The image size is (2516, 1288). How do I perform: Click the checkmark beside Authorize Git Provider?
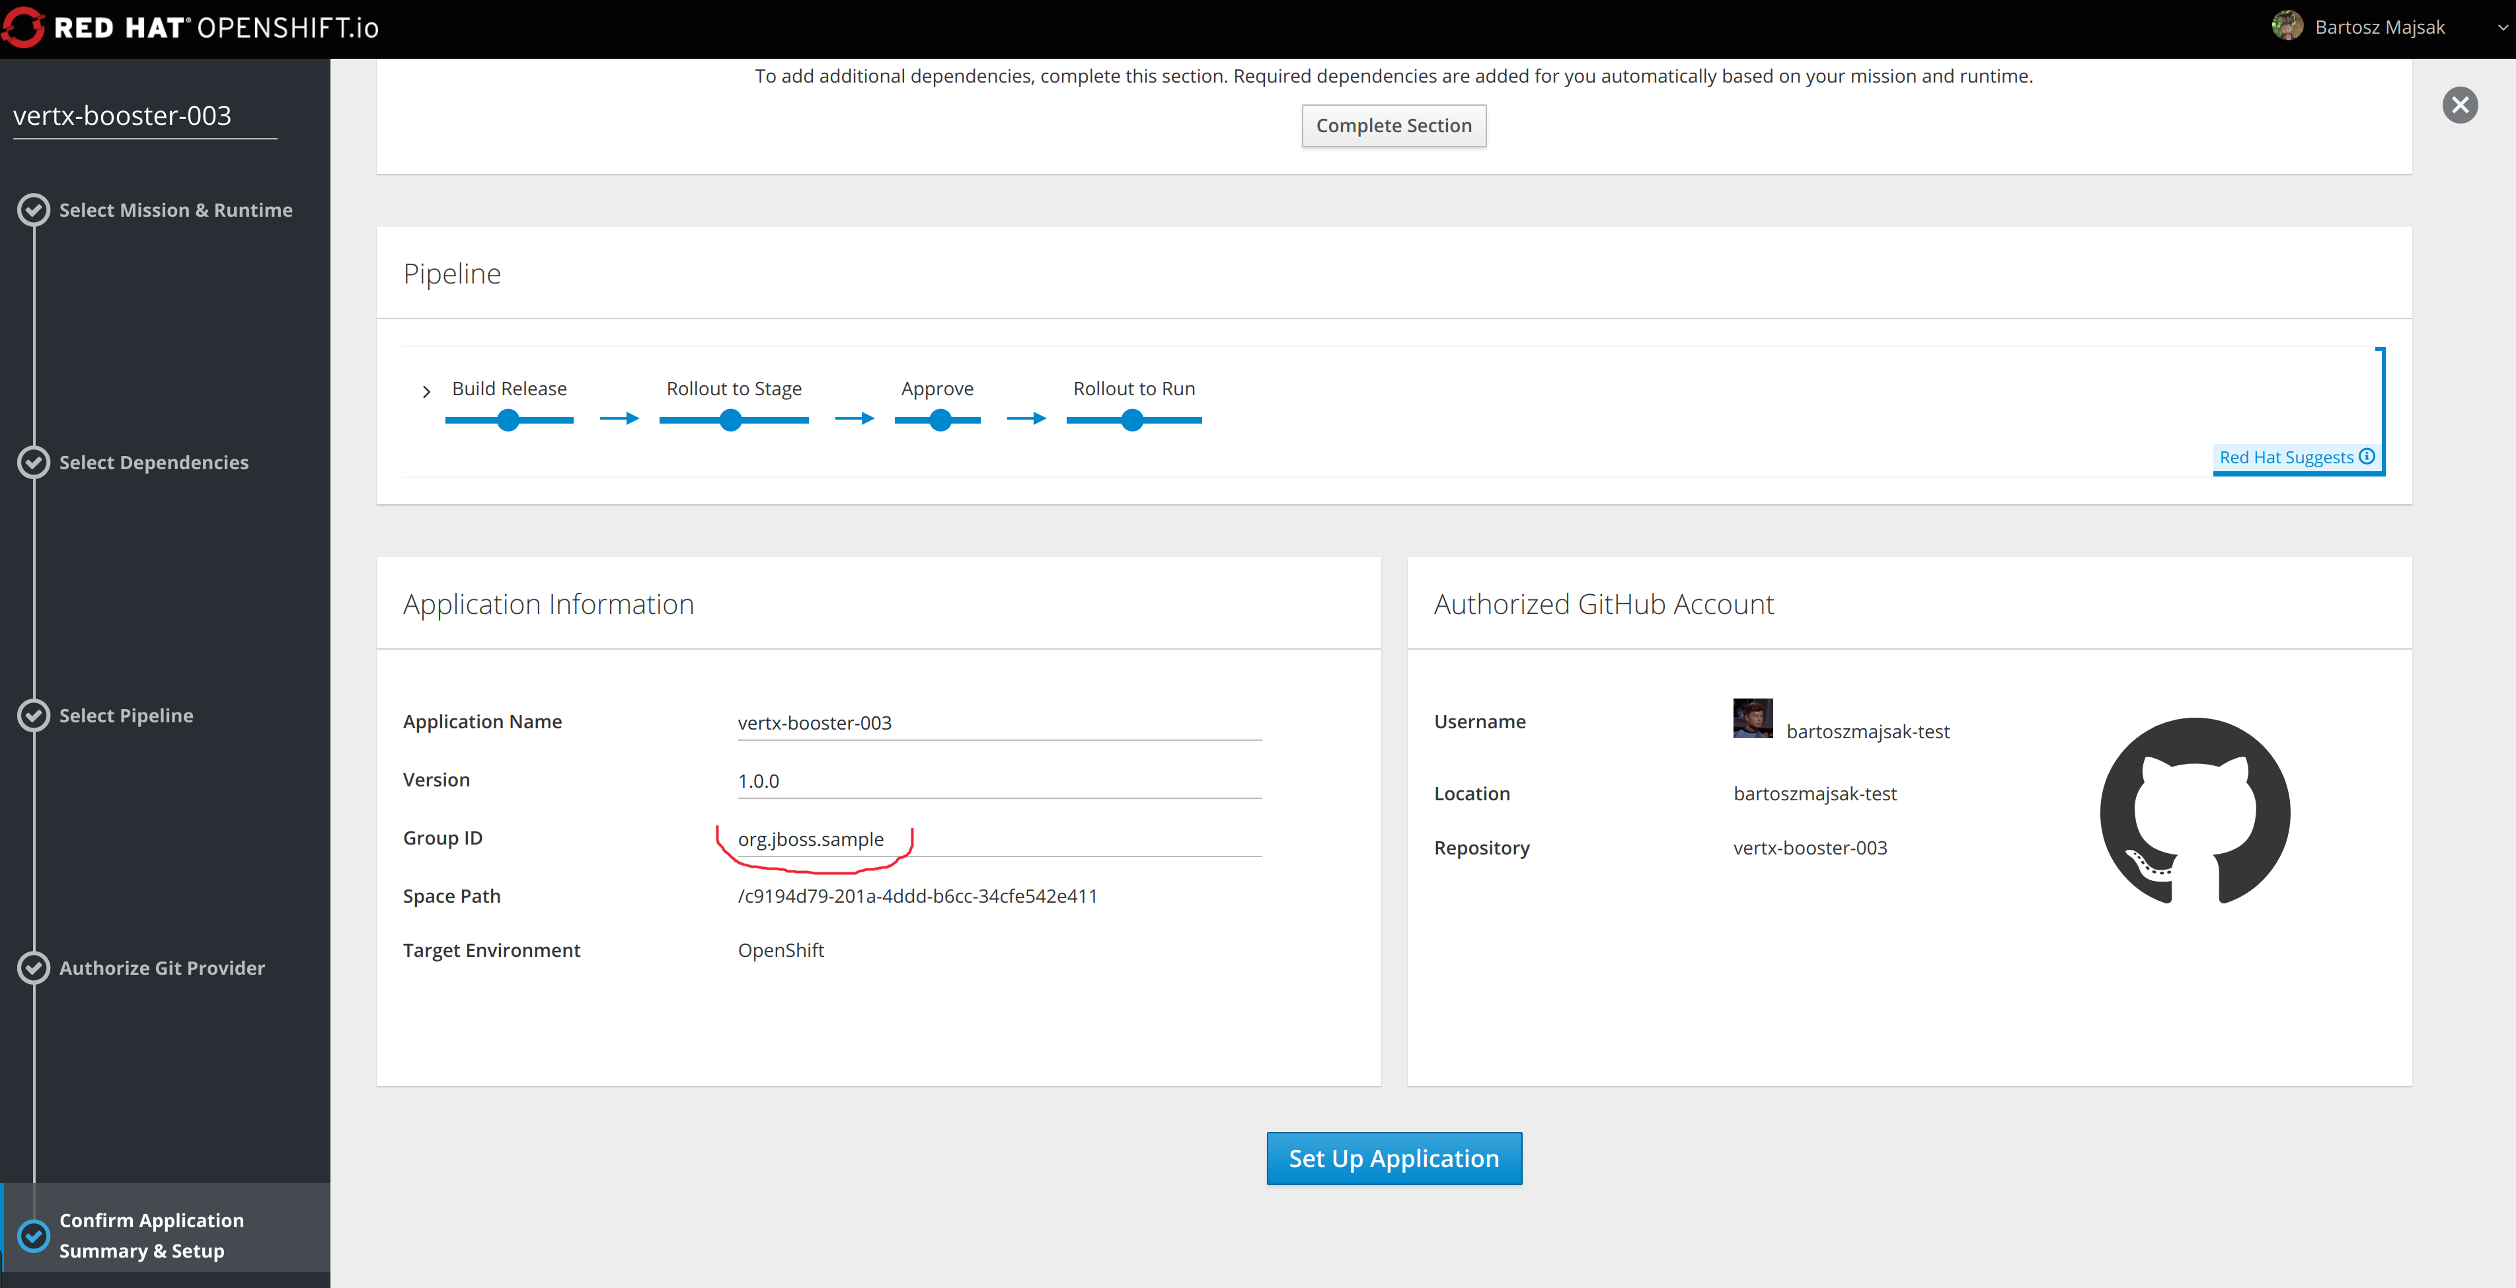tap(33, 967)
